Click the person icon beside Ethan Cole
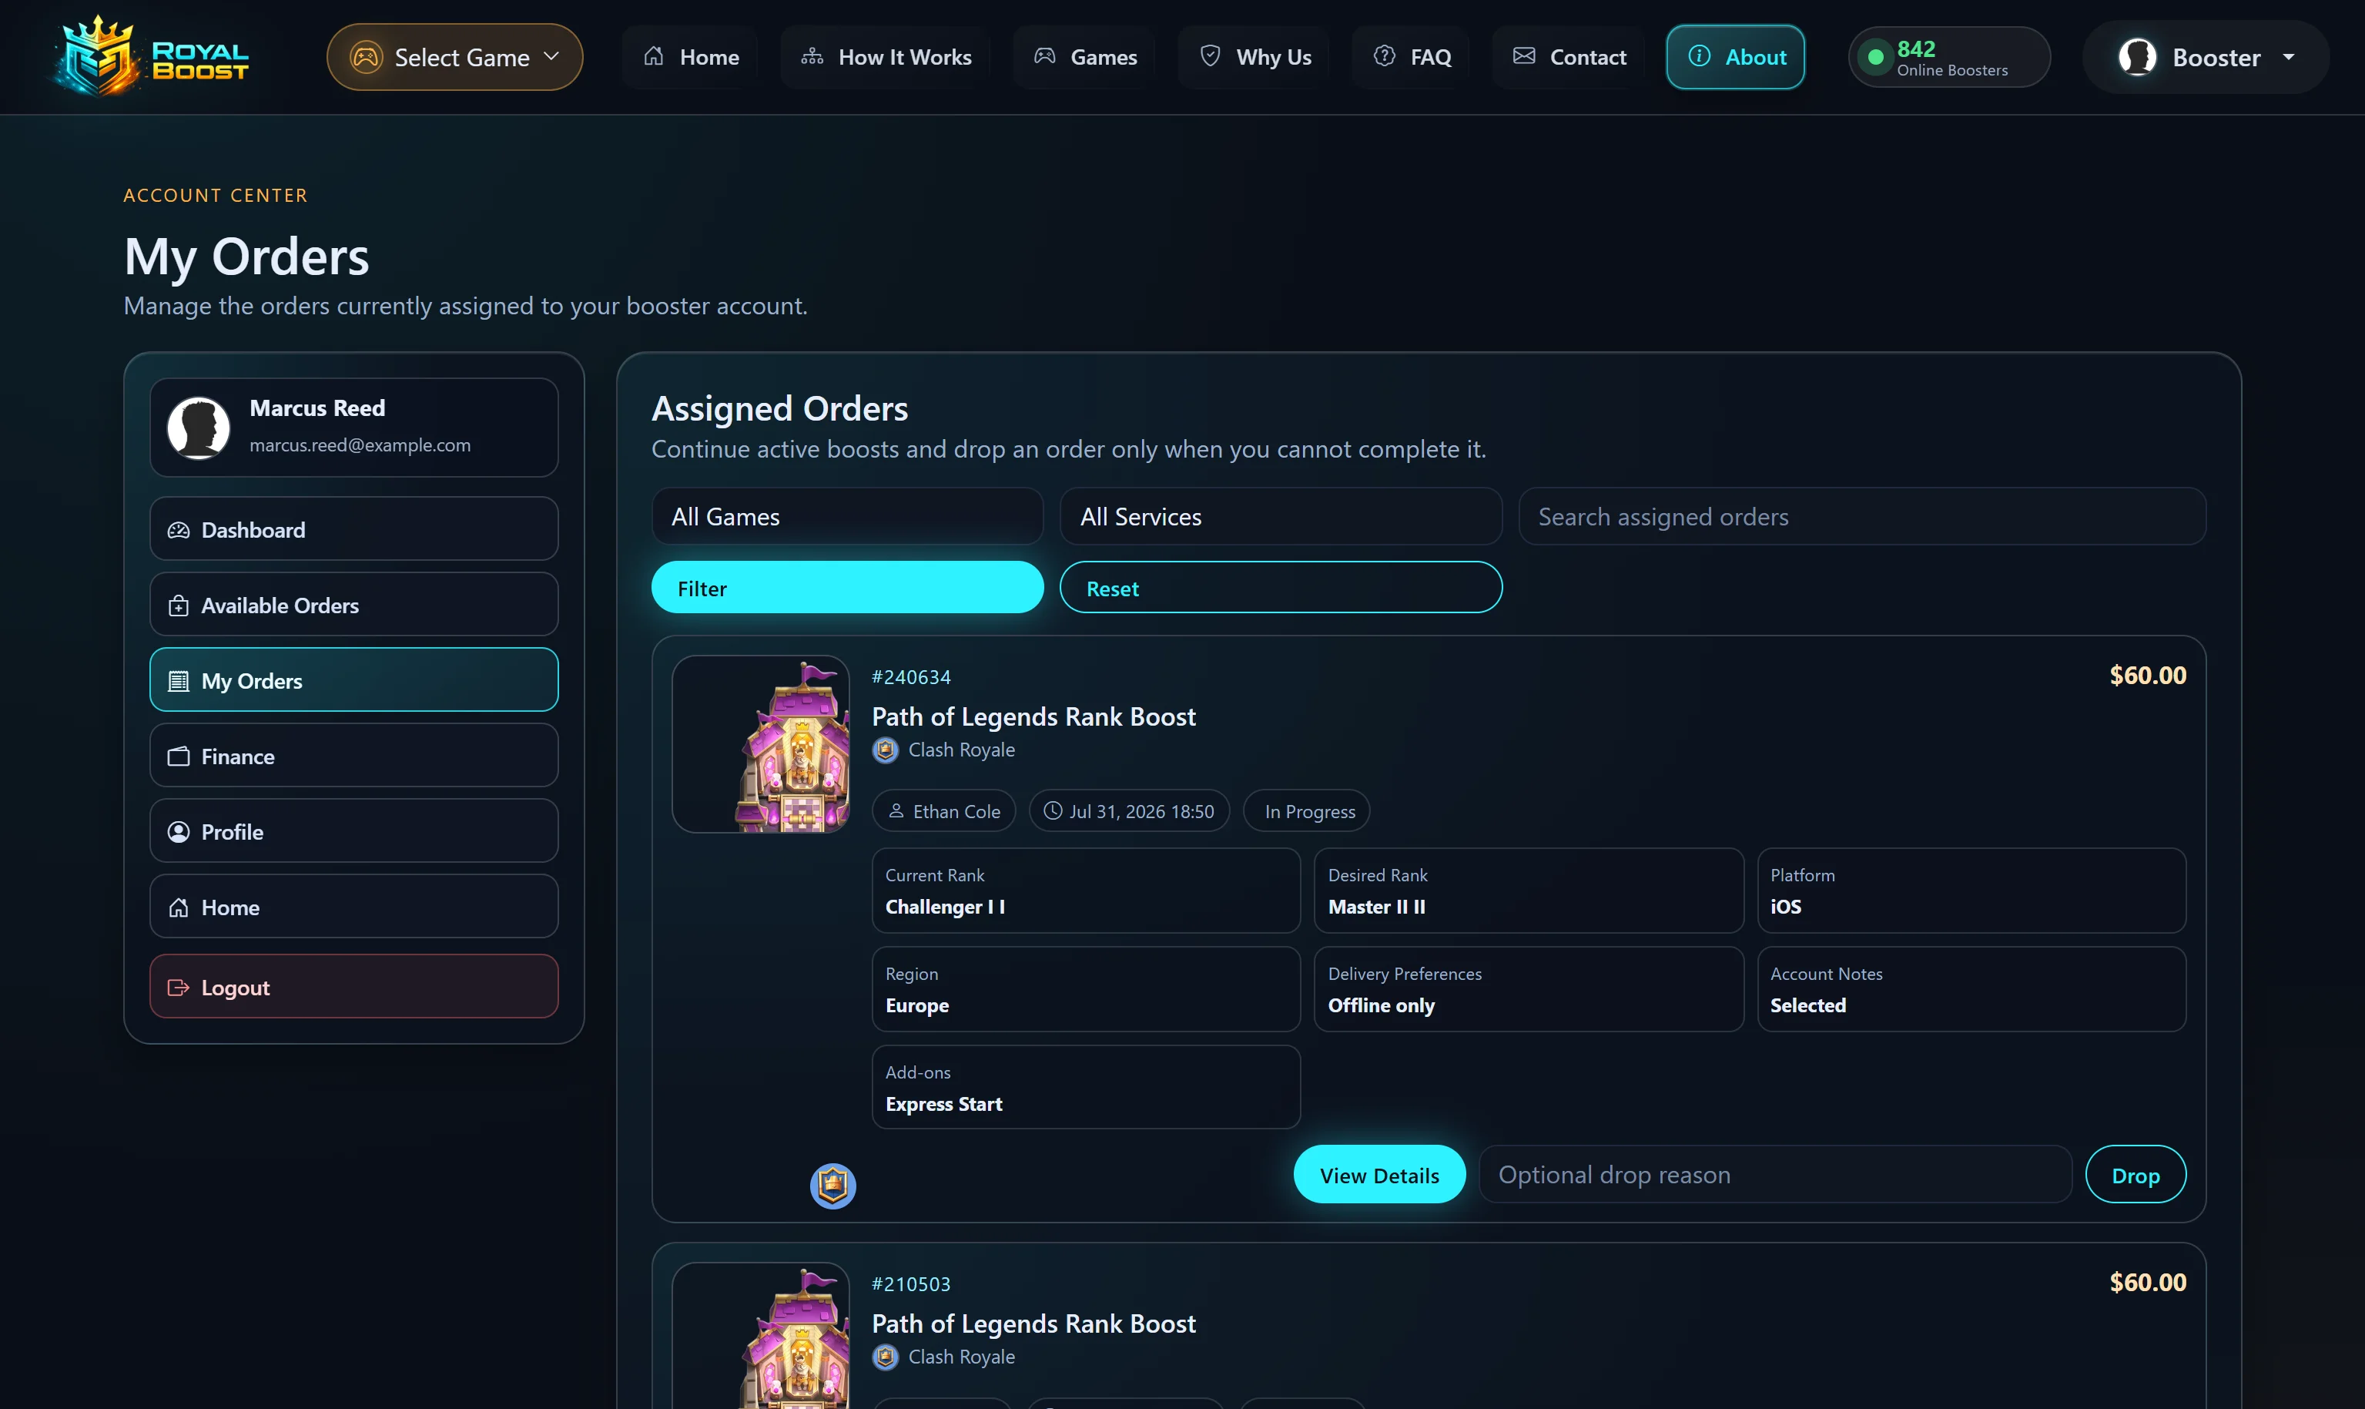The height and width of the screenshot is (1409, 2365). [x=896, y=811]
